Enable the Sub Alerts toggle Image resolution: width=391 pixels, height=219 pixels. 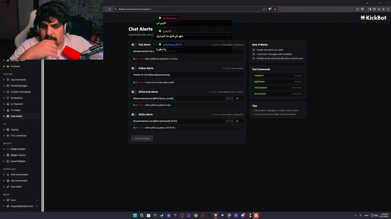click(133, 45)
